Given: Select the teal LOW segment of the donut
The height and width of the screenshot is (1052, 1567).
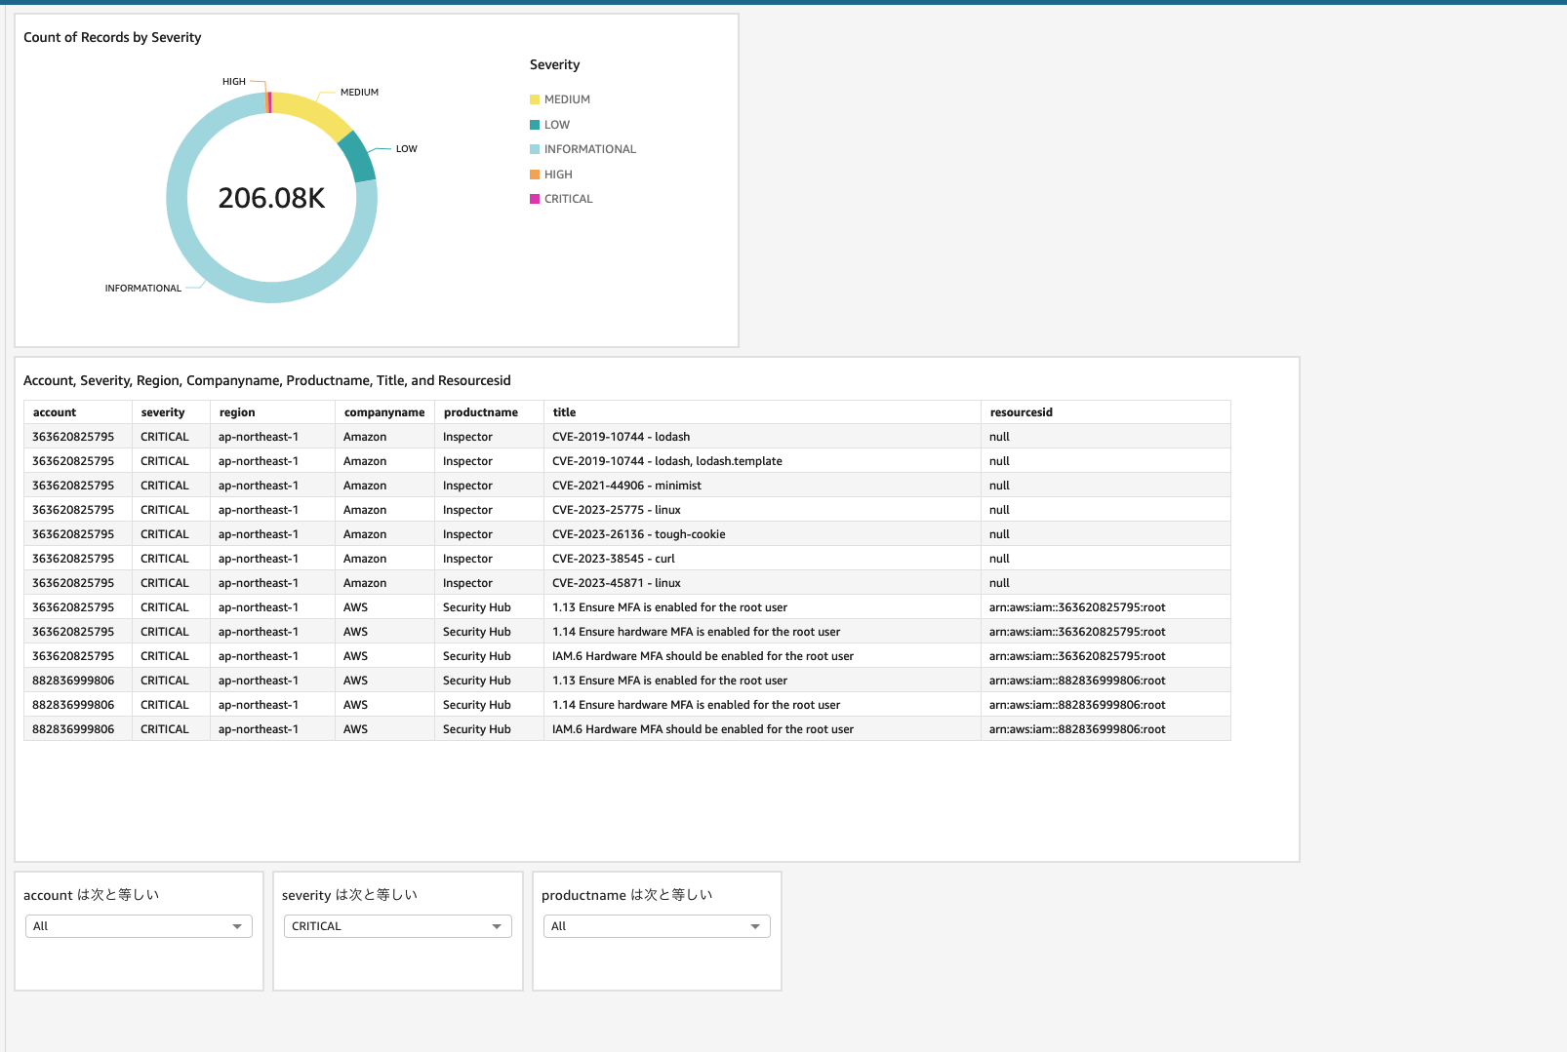Looking at the screenshot, I should click(x=358, y=158).
